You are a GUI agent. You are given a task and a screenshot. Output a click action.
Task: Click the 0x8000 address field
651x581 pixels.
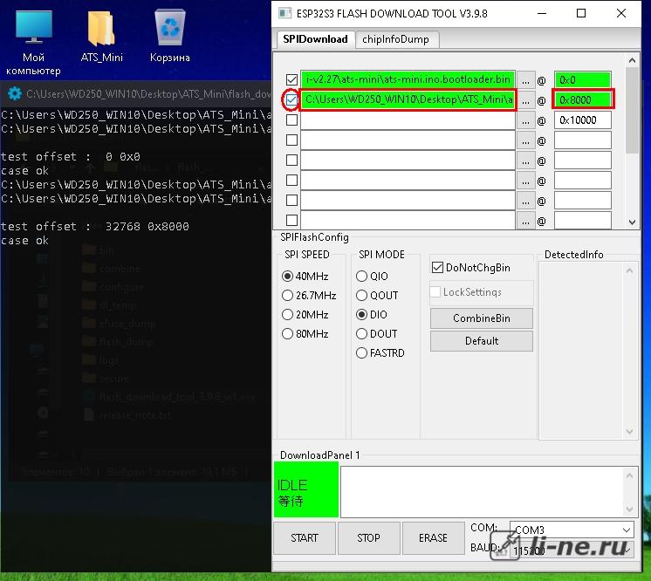[x=582, y=99]
